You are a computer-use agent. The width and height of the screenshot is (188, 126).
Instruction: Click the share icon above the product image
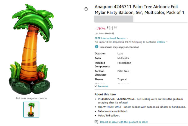pyautogui.click(x=86, y=9)
